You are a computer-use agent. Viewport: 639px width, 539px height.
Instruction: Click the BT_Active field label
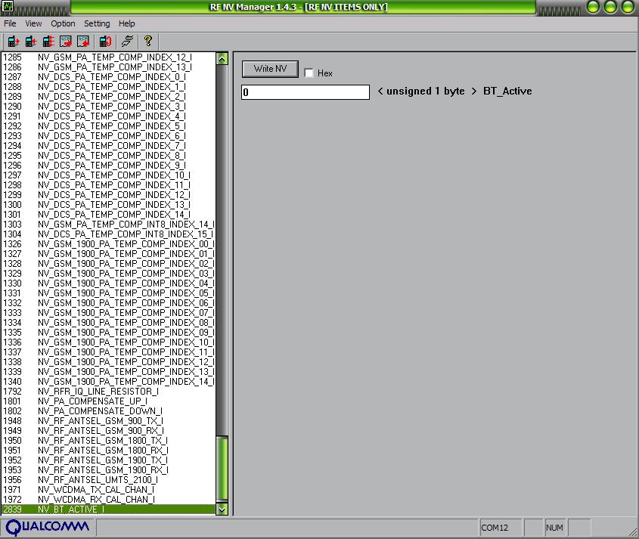coord(507,91)
